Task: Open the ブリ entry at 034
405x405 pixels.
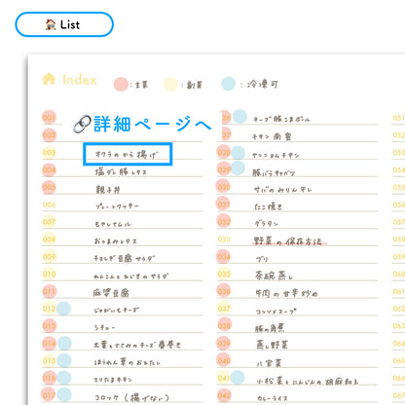Action: coord(262,259)
